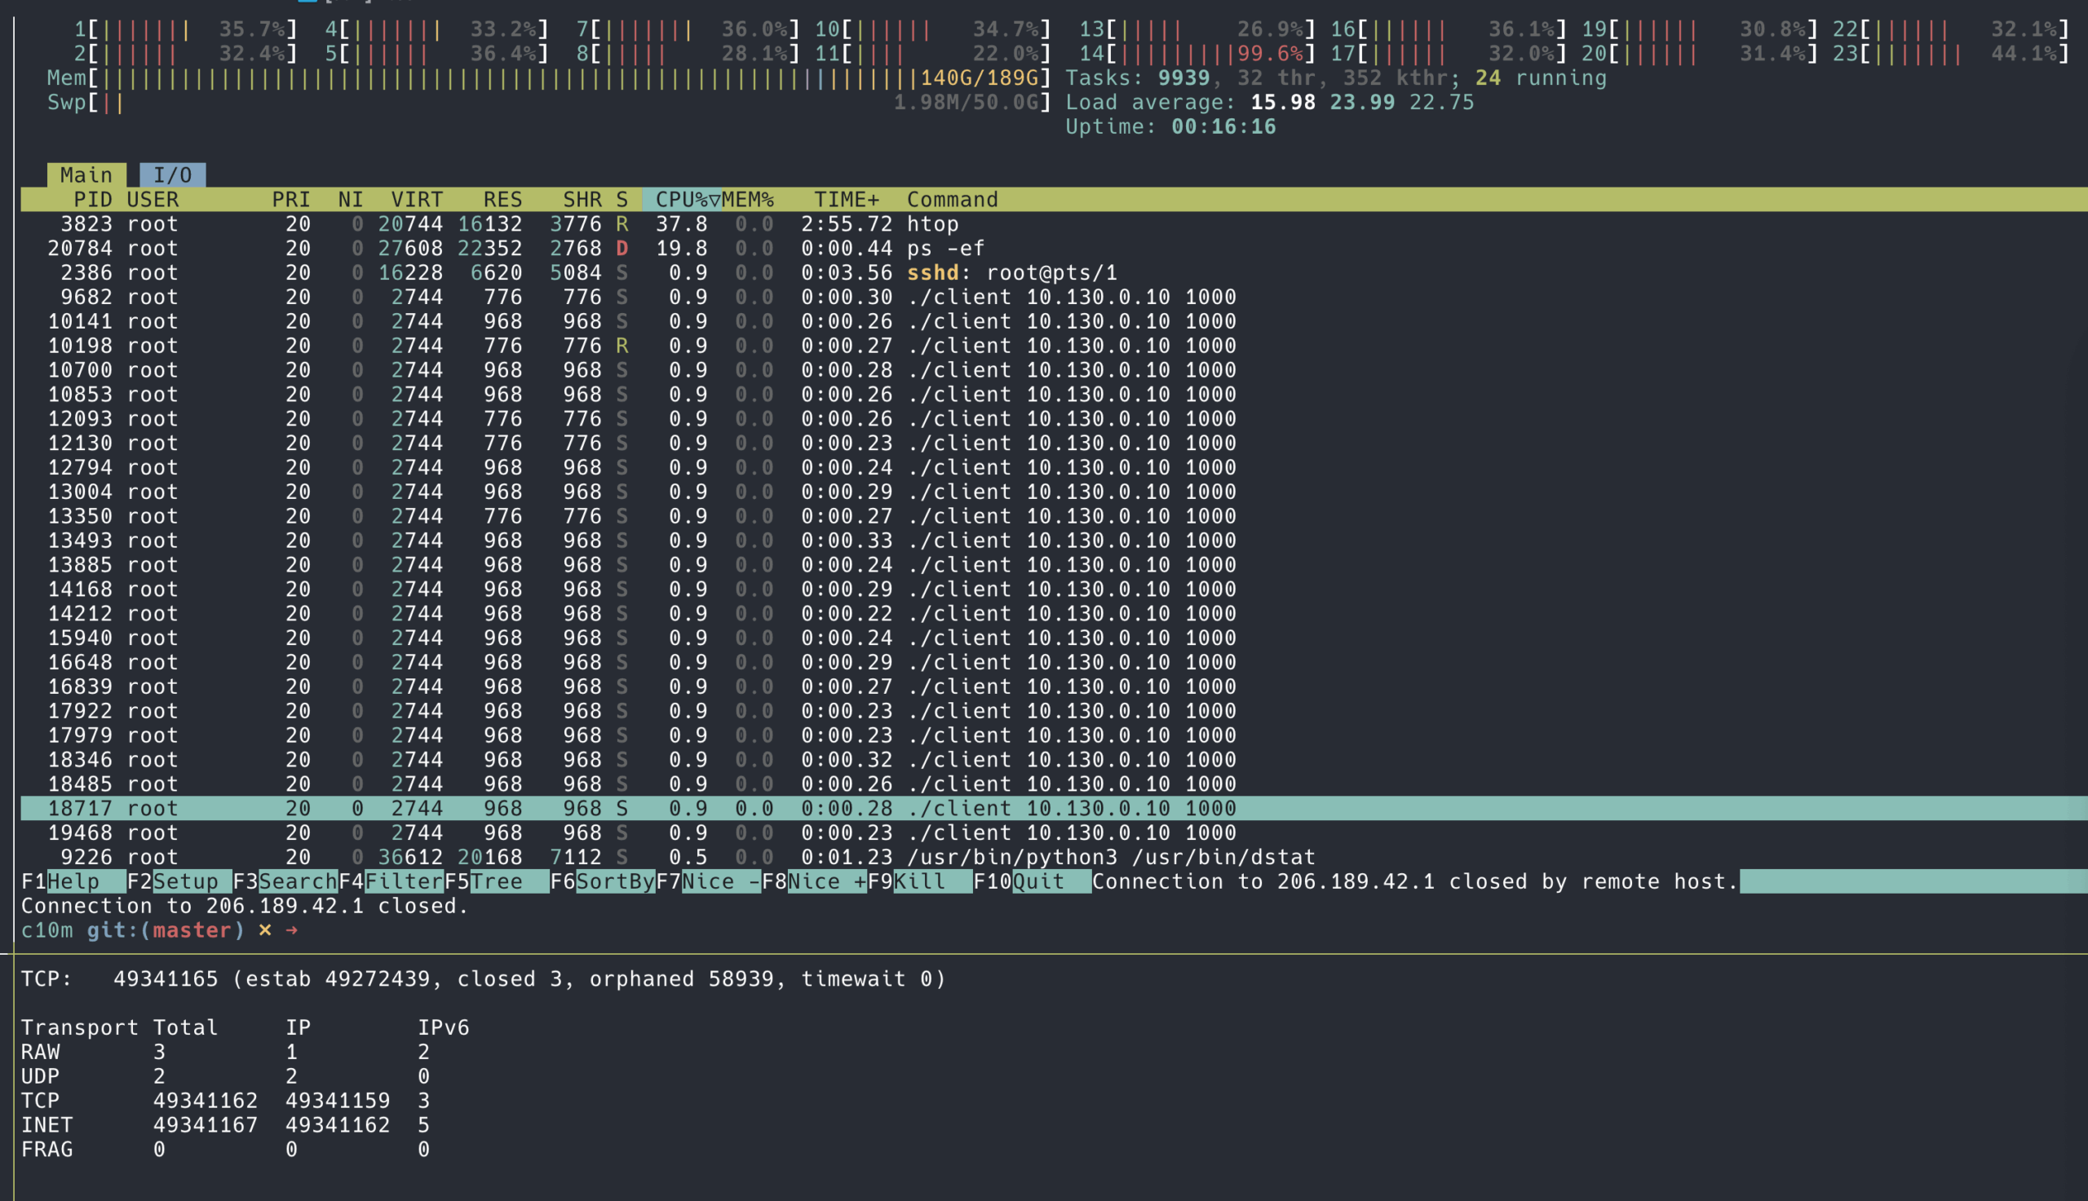Screen dimensions: 2088x1201
Task: Select client process row with PID 18485
Action: [1055, 784]
